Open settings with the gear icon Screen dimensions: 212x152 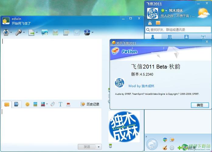pyautogui.click(x=172, y=148)
